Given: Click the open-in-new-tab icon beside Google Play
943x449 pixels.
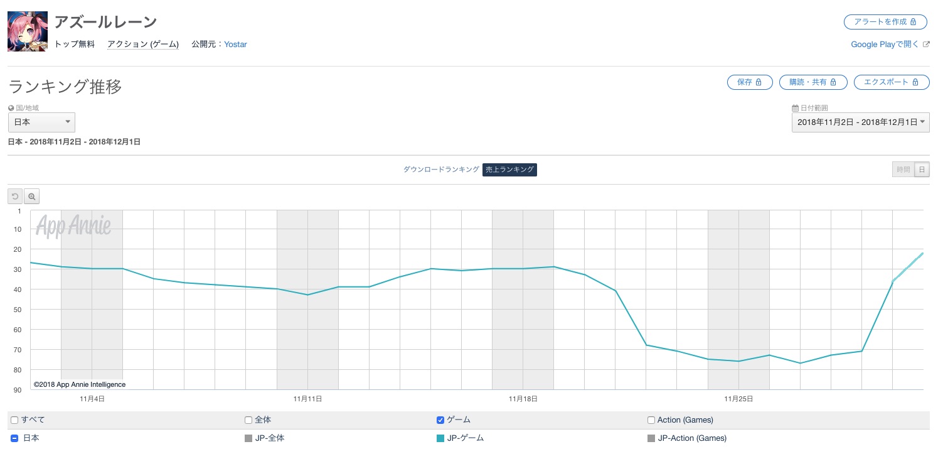Looking at the screenshot, I should point(926,45).
